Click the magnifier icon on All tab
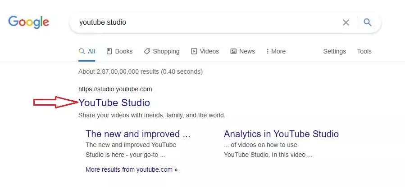This screenshot has width=405, height=187. pyautogui.click(x=82, y=51)
